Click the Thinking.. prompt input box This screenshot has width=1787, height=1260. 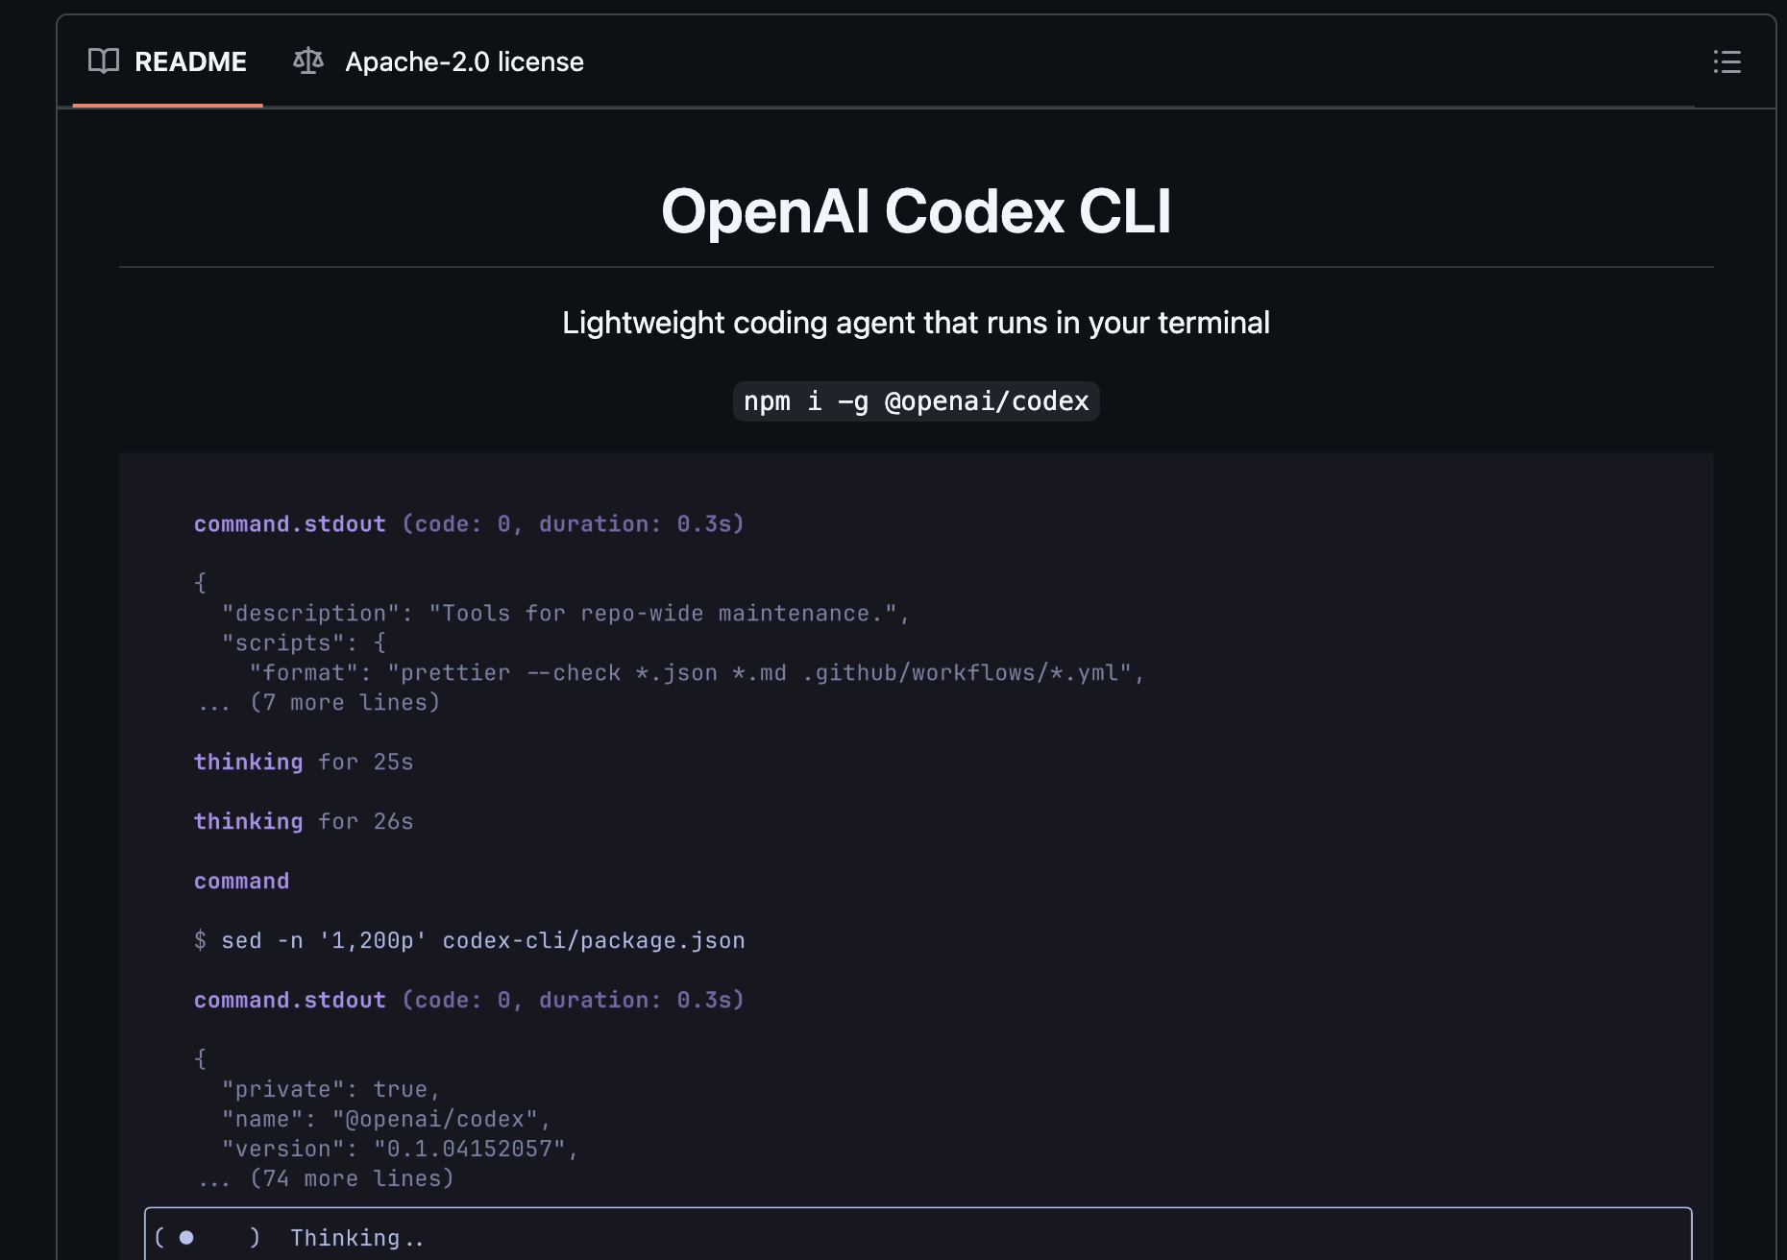[x=918, y=1234]
